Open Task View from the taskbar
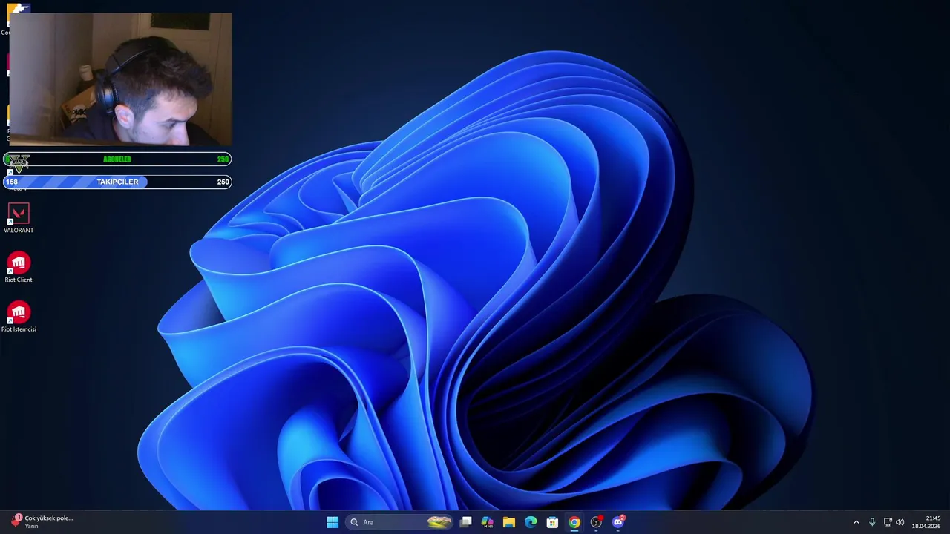This screenshot has height=534, width=950. coord(465,522)
